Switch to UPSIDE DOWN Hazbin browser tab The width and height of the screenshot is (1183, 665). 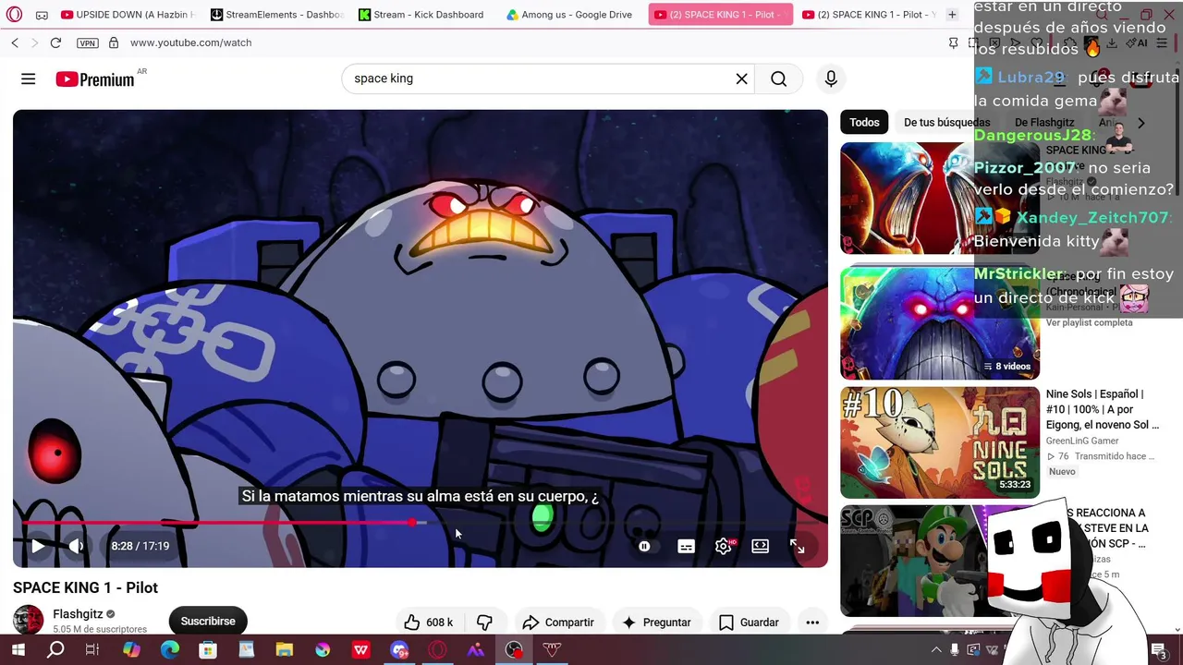click(x=128, y=15)
